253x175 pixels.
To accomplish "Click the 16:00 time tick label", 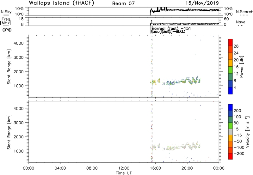I will (x=155, y=168).
